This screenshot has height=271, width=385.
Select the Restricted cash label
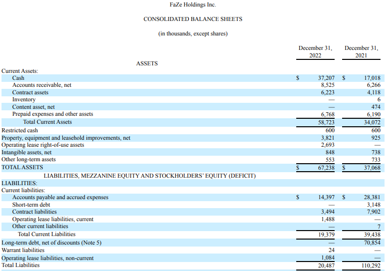19,130
